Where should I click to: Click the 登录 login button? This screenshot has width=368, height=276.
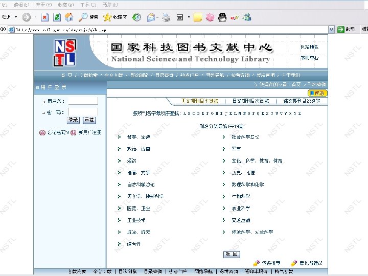pyautogui.click(x=73, y=120)
